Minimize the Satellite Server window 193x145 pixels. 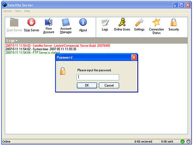(x=175, y=5)
